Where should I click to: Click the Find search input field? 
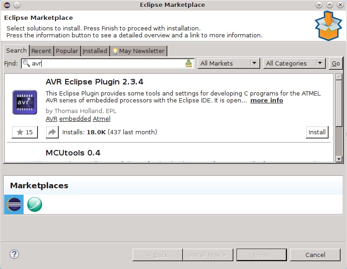coord(108,63)
